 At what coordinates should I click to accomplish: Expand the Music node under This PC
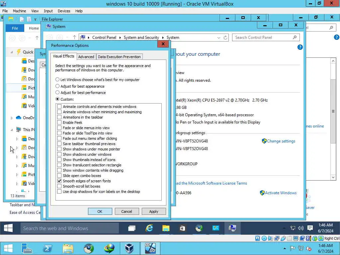(x=17, y=166)
